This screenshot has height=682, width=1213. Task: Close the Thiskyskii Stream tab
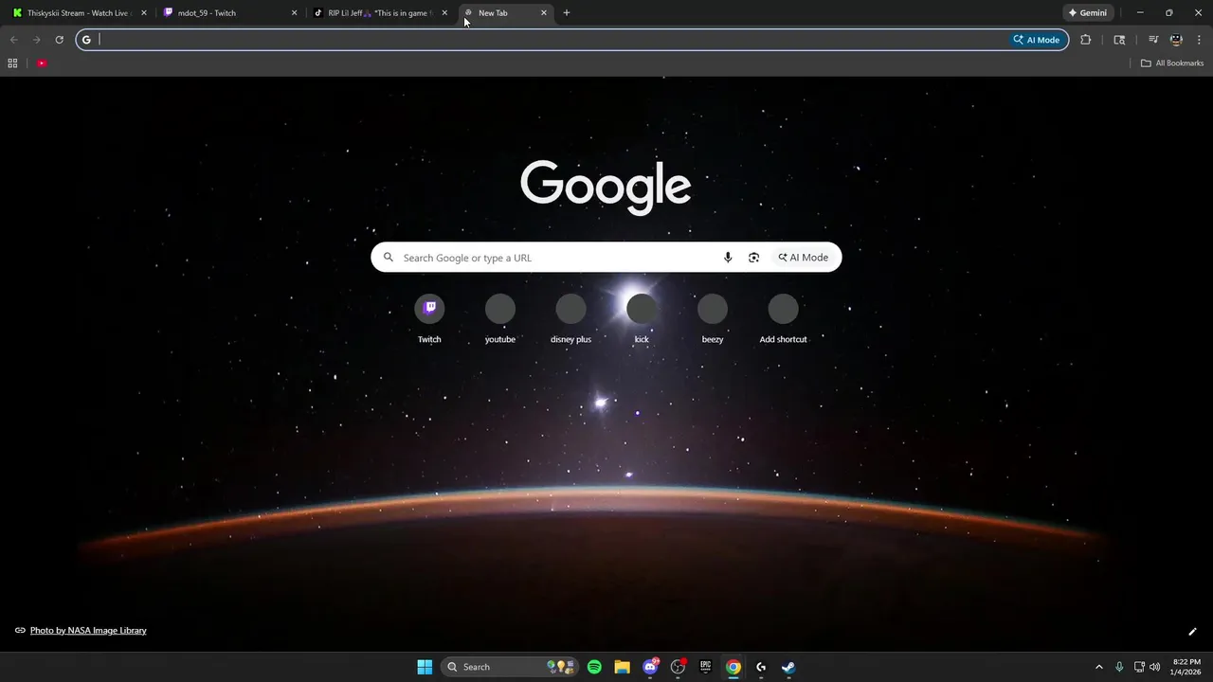(144, 13)
